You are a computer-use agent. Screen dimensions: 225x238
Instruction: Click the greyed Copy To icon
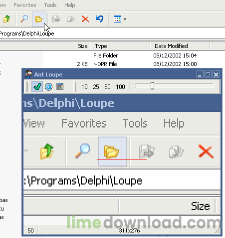71,19
